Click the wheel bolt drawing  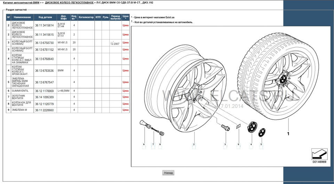(x=225, y=127)
